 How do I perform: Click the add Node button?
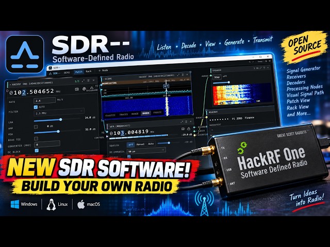click(103, 70)
